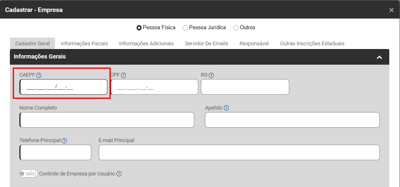Choose the Pessoa Jurídica option
Image resolution: width=400 pixels, height=187 pixels.
186,28
